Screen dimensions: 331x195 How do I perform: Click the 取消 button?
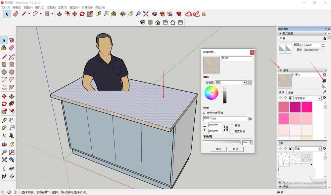235,149
